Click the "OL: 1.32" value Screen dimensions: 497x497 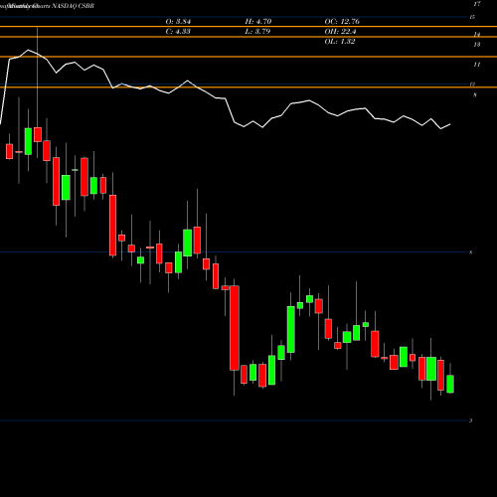coord(340,42)
